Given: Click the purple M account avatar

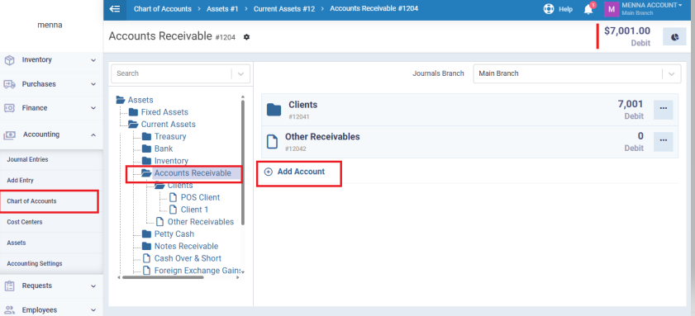Looking at the screenshot, I should [x=612, y=9].
